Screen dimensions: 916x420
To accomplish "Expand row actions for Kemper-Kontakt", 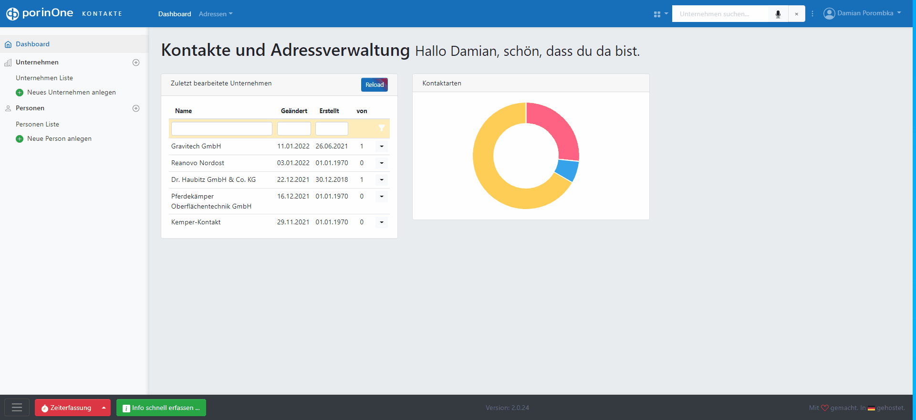I will click(382, 222).
